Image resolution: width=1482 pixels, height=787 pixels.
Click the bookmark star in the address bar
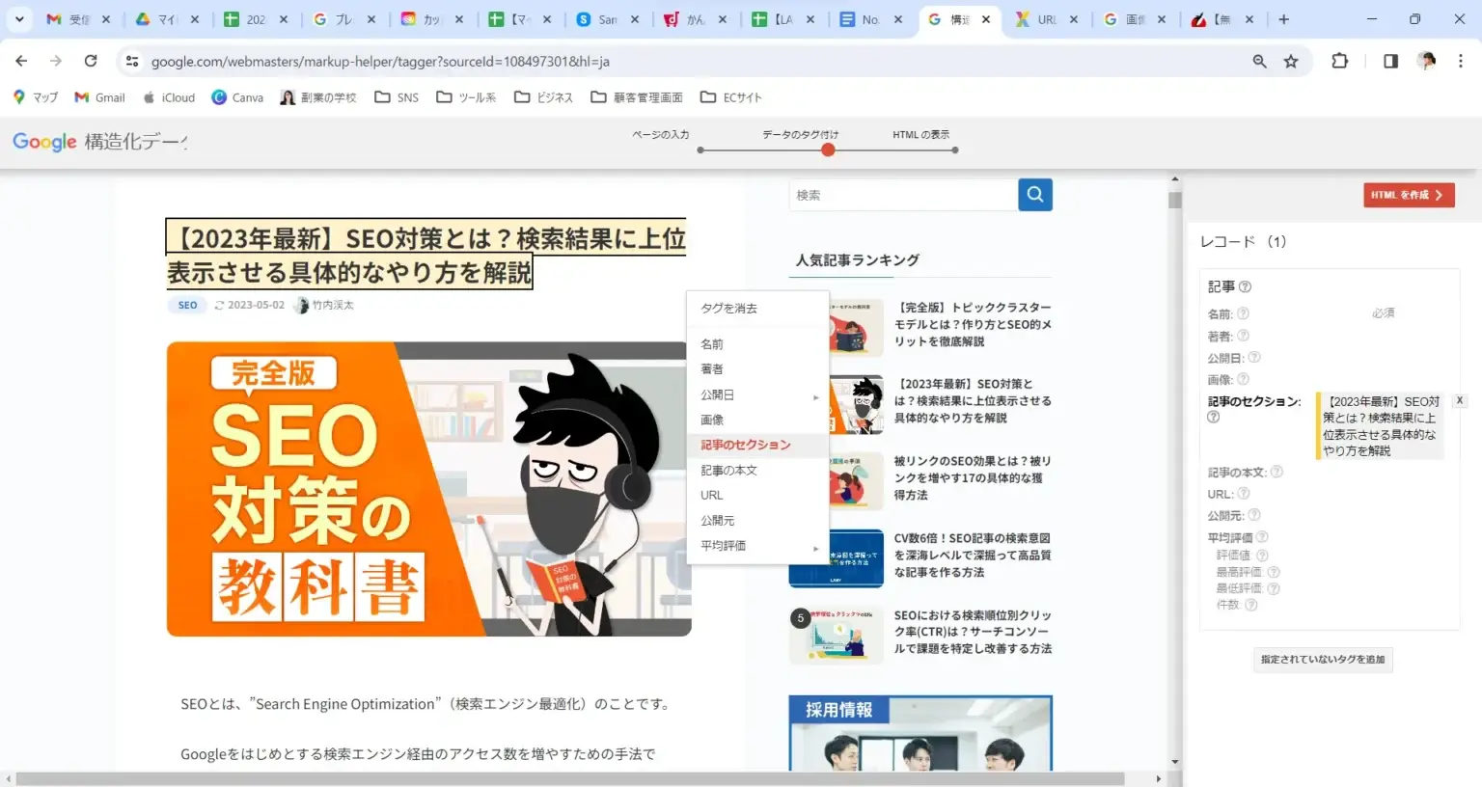(1292, 60)
